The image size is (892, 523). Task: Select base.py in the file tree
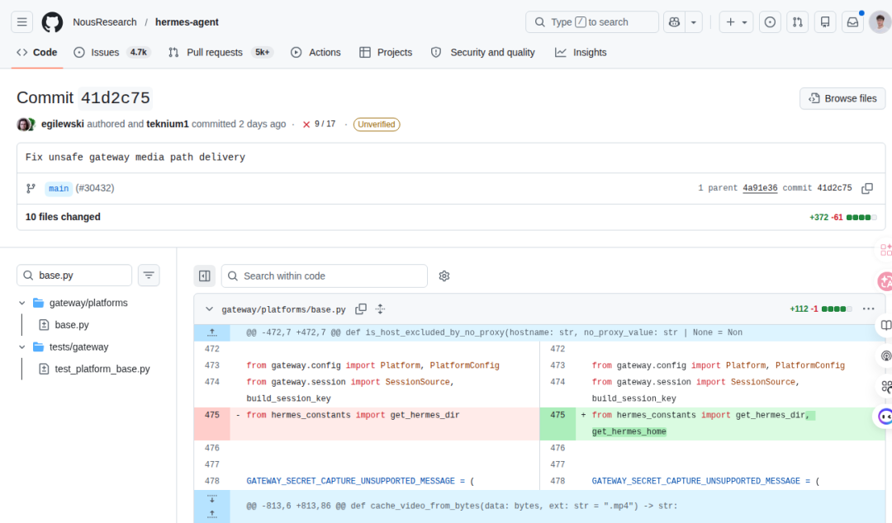[x=72, y=324]
